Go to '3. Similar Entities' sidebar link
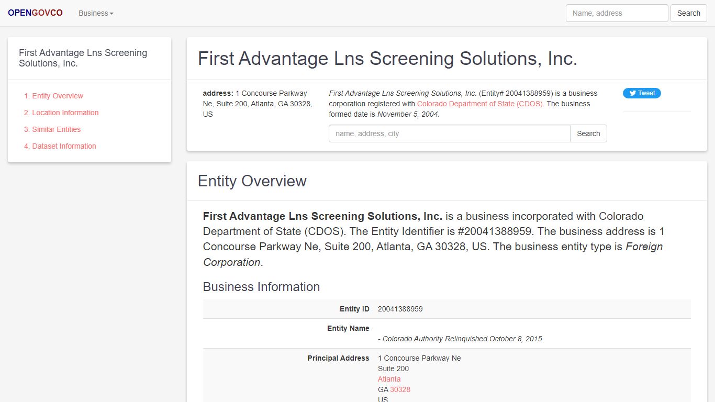 52,129
